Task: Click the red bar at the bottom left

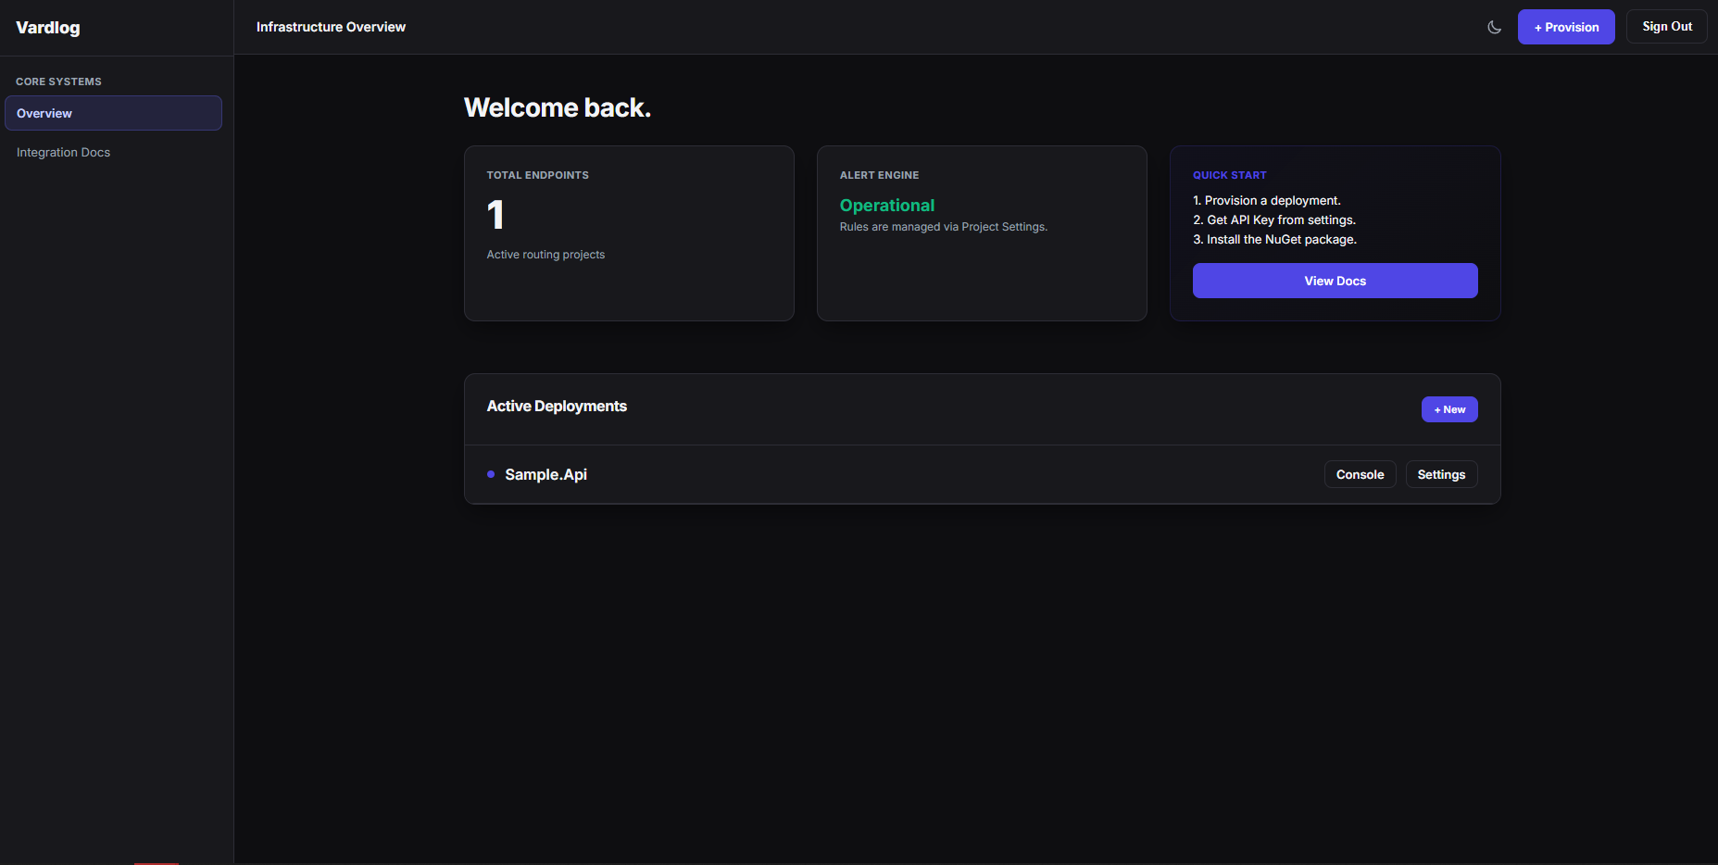Action: tap(156, 861)
